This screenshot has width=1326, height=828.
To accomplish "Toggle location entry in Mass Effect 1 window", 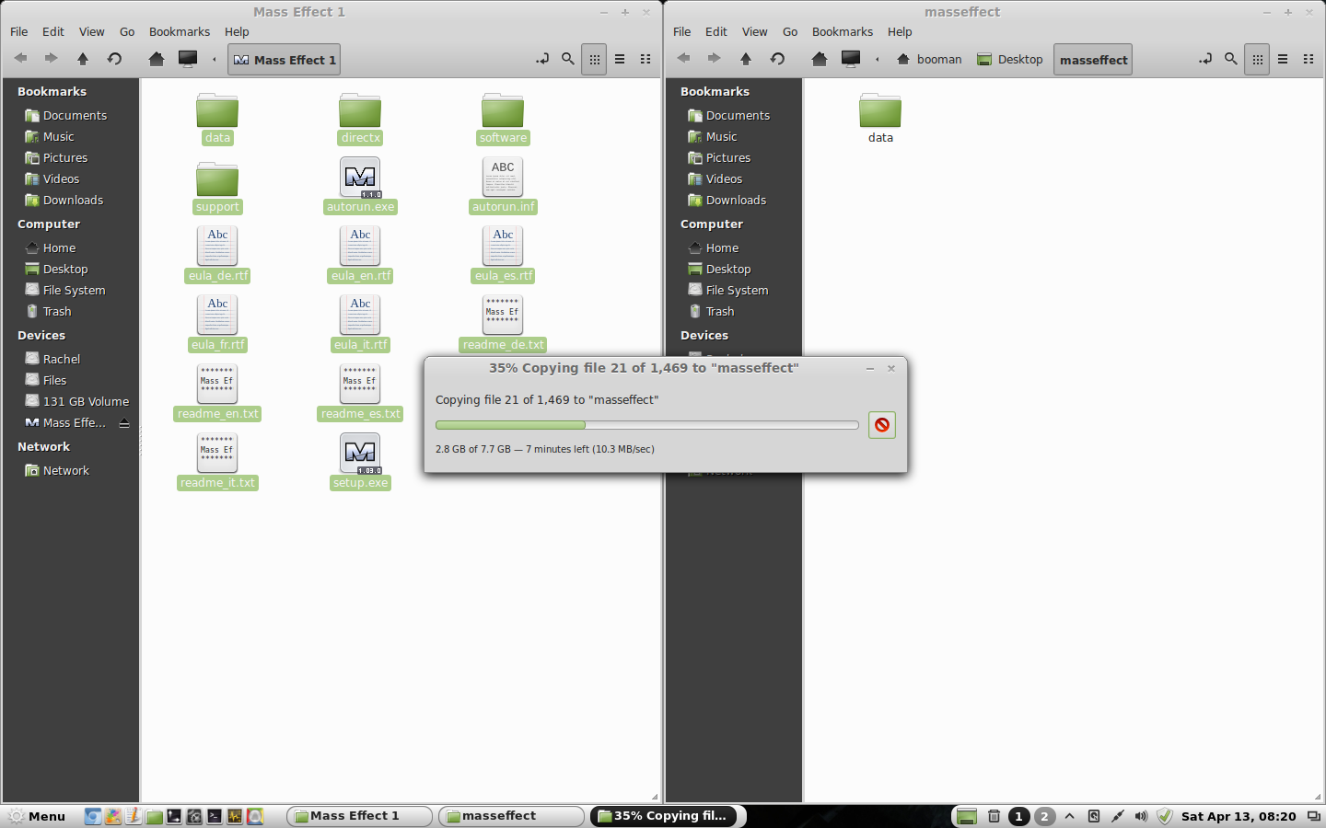I will (x=542, y=59).
